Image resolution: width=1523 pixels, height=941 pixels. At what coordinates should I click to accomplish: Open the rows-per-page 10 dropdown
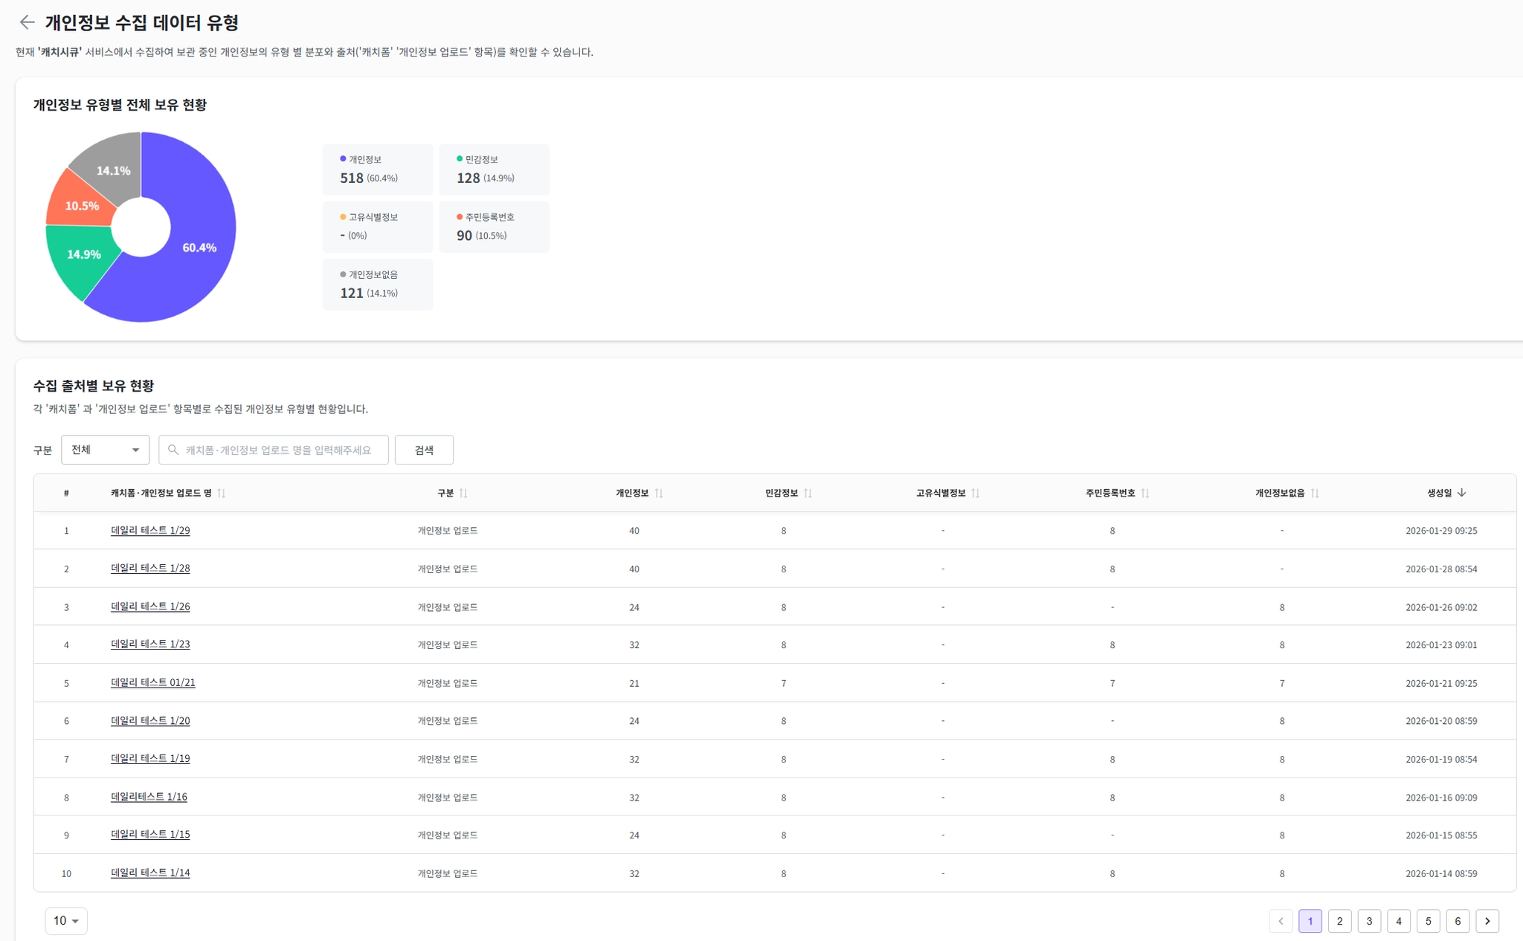66,921
